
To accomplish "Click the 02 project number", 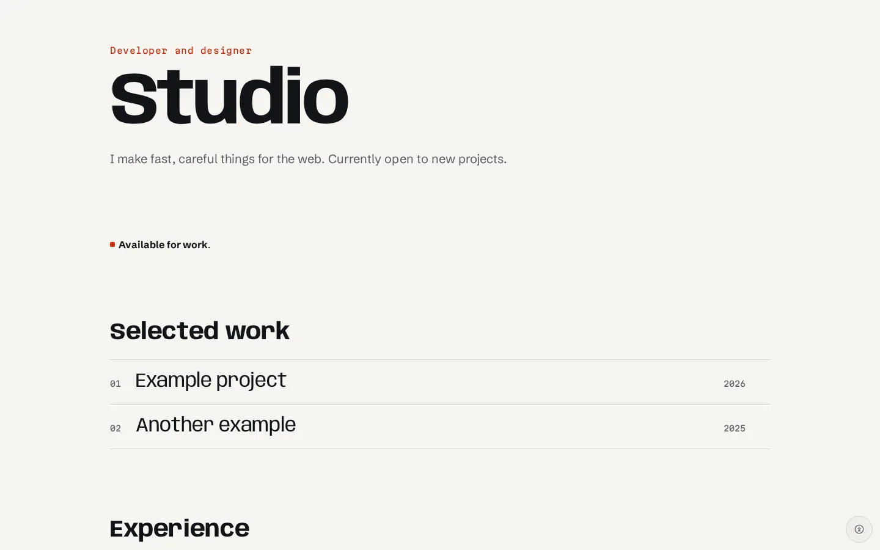I will click(x=116, y=428).
